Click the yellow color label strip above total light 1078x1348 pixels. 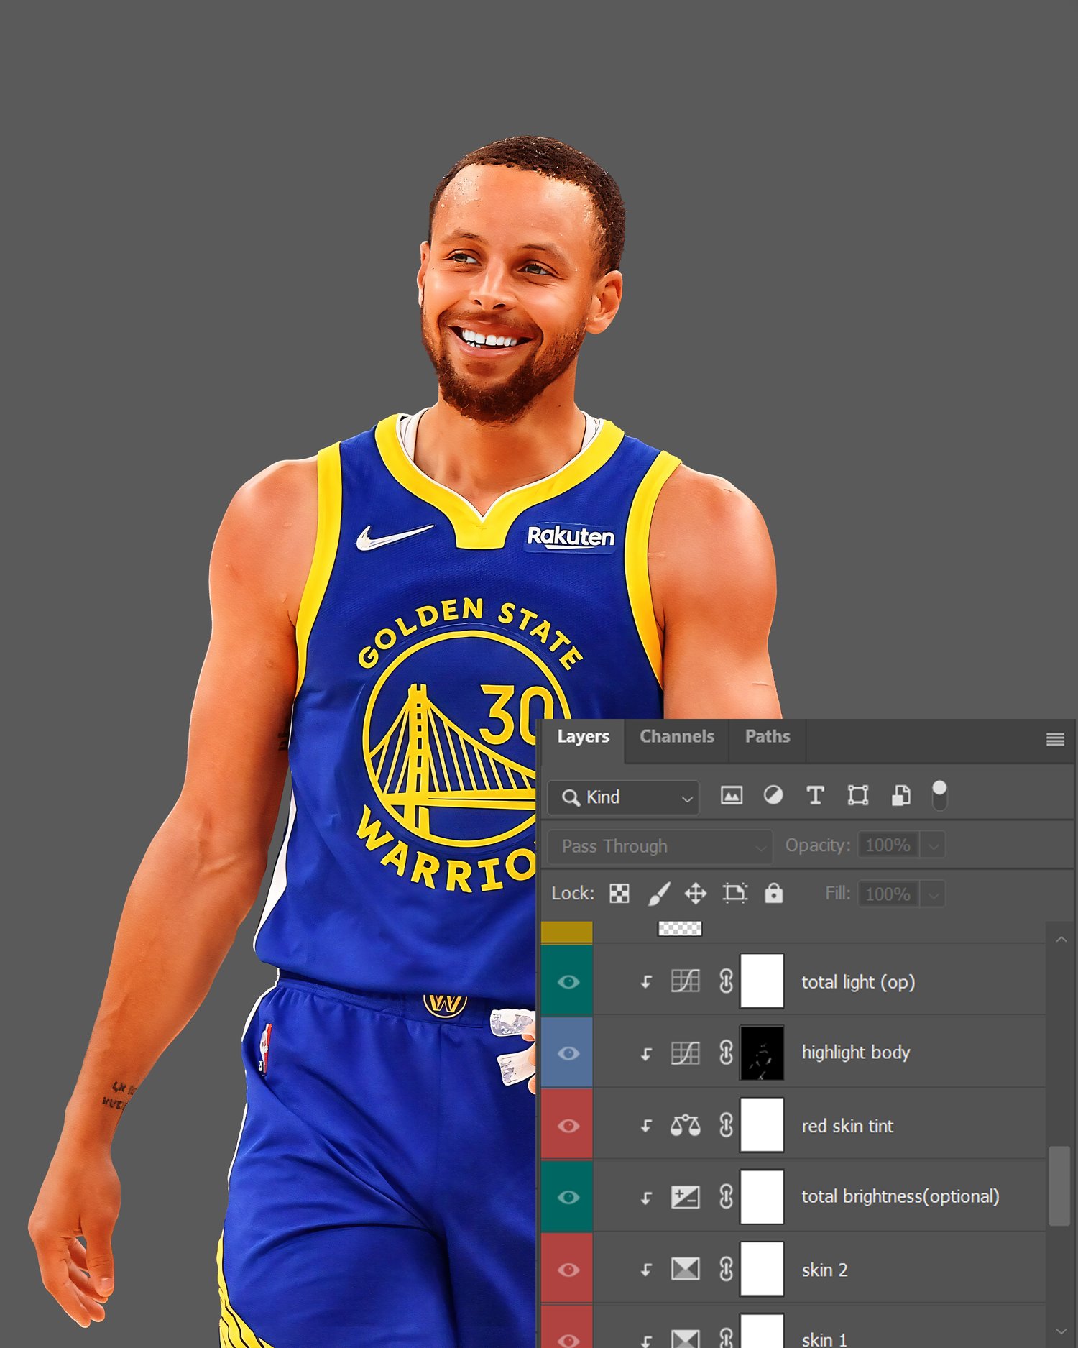coord(567,932)
